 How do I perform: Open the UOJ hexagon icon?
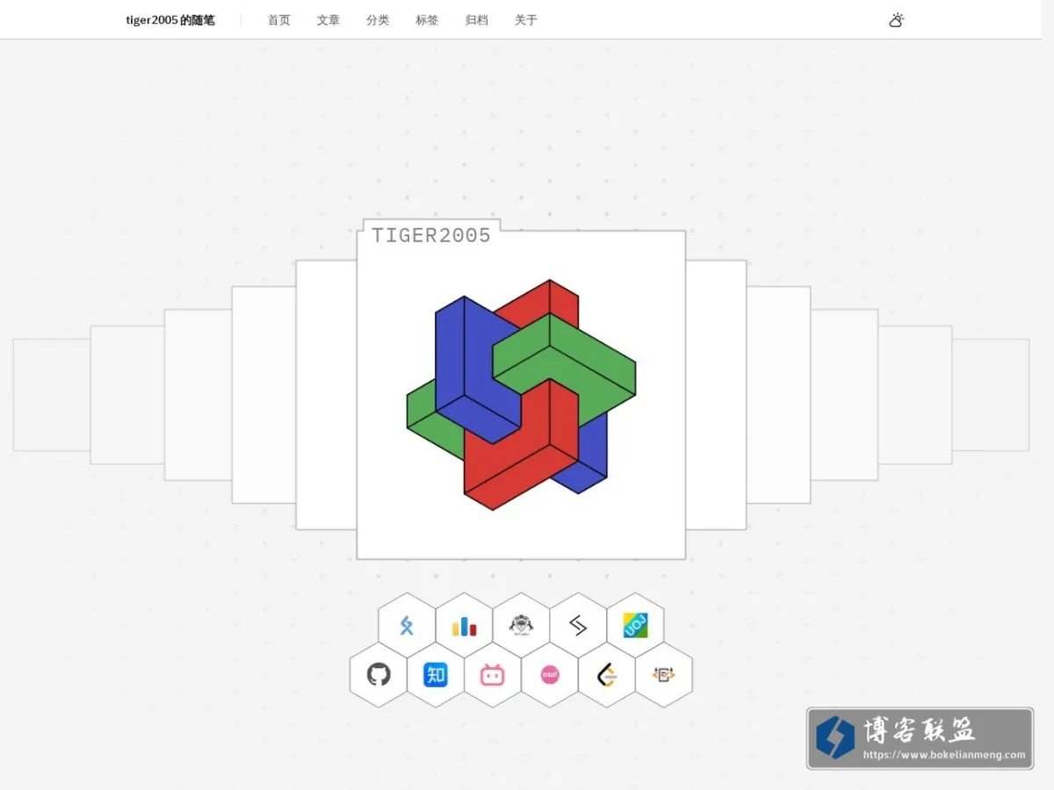tap(635, 626)
